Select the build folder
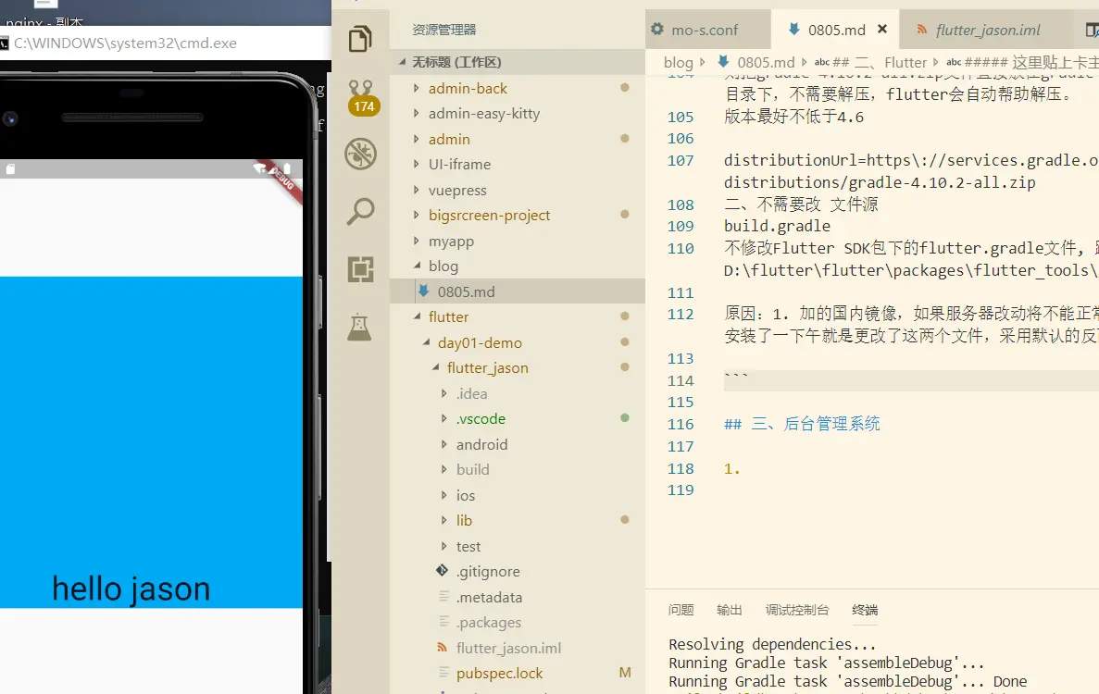 pyautogui.click(x=517, y=469)
